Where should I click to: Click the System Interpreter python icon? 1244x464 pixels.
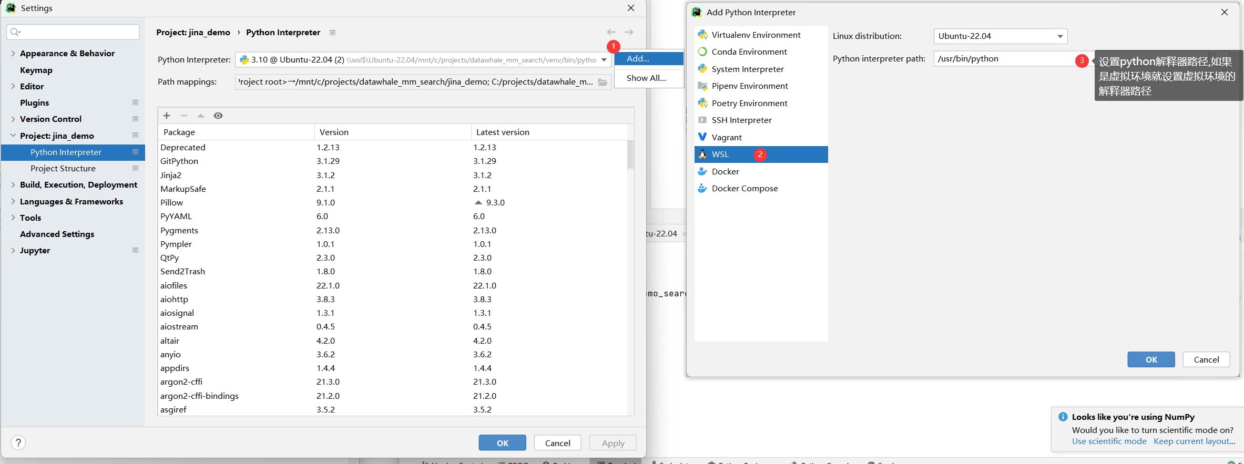tap(702, 69)
